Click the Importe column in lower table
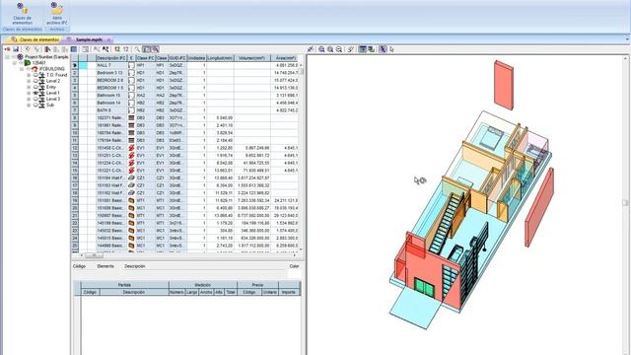Viewport: 631px width, 355px height. [x=289, y=292]
